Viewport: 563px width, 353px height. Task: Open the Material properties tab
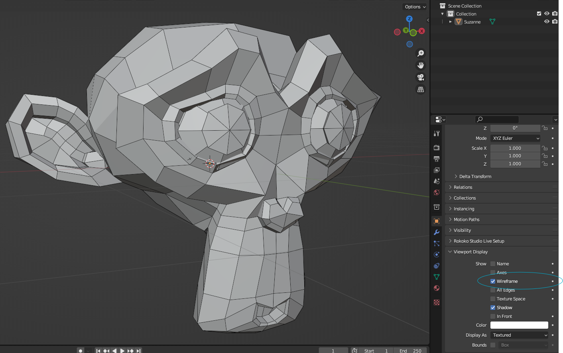[436, 288]
